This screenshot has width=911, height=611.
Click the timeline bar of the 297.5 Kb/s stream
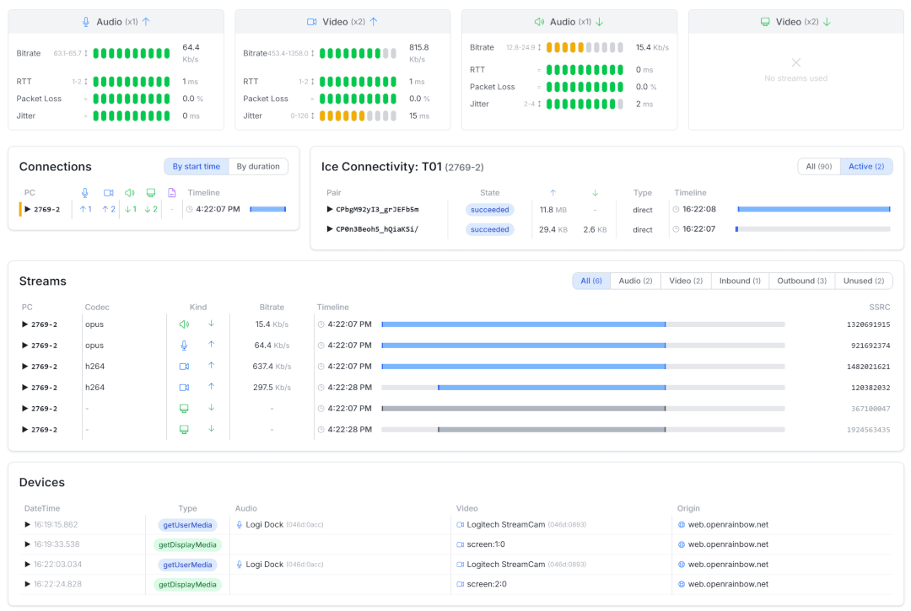point(552,388)
